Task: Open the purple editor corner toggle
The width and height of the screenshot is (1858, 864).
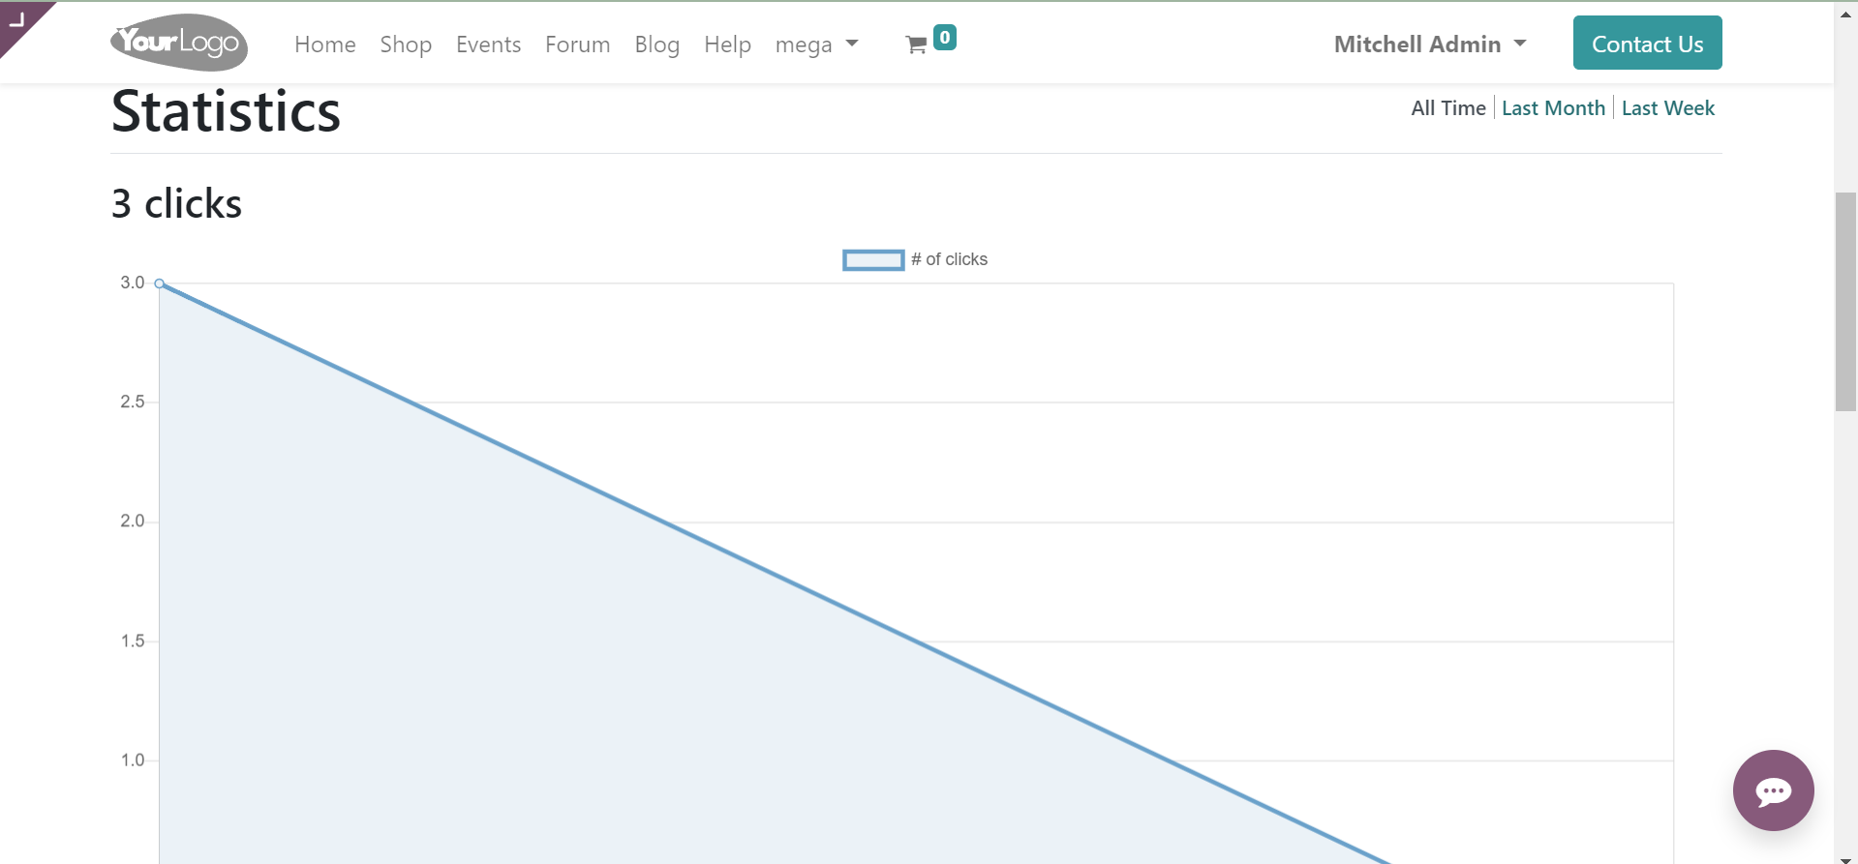Action: point(17,19)
